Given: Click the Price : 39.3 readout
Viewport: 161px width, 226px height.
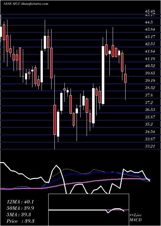Looking at the screenshot, I should 20,221.
